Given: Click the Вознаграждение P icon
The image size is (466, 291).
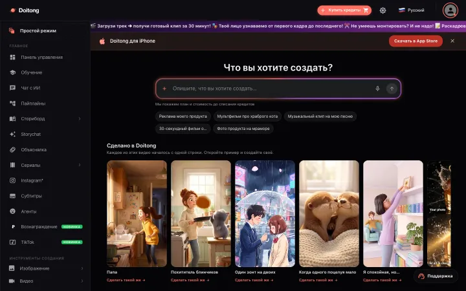Looking at the screenshot, I should point(13,227).
